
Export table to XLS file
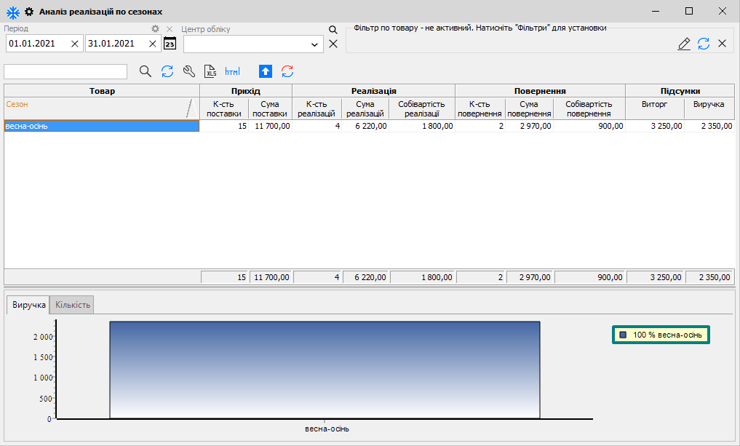pyautogui.click(x=211, y=71)
